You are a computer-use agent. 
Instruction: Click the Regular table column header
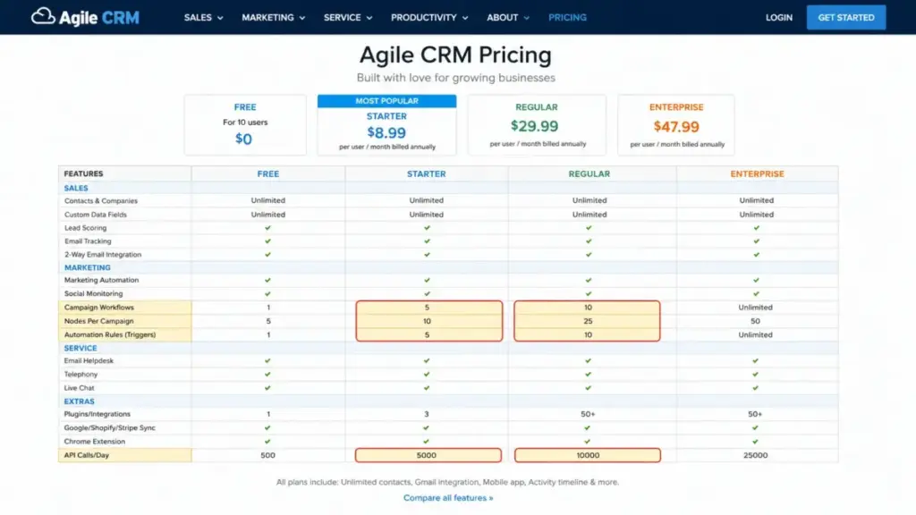click(589, 174)
